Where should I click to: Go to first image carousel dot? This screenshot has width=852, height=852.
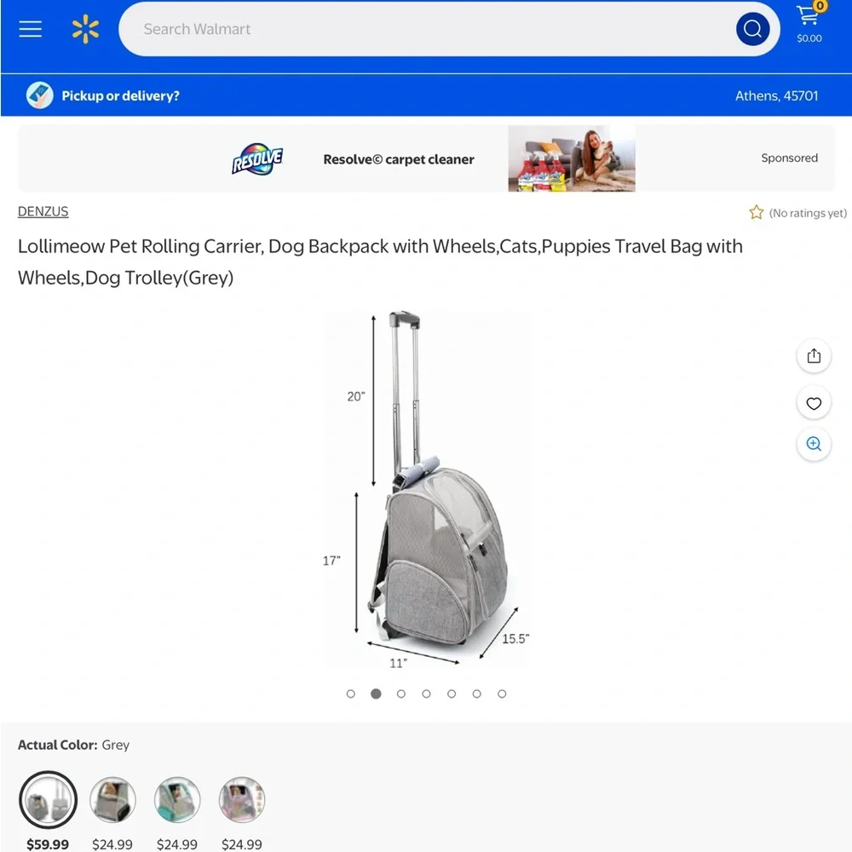tap(350, 694)
